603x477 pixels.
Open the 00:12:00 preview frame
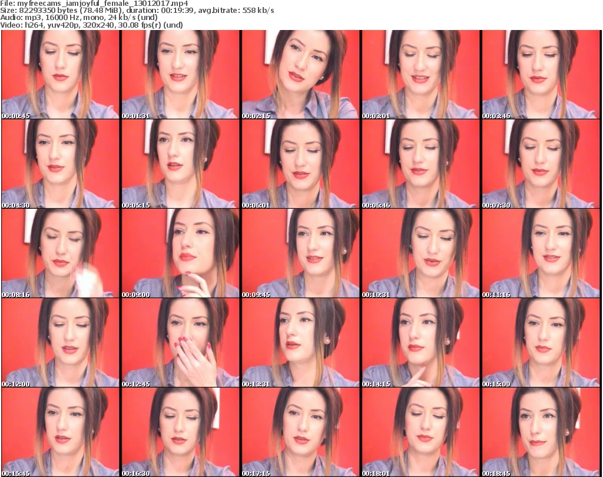[61, 343]
